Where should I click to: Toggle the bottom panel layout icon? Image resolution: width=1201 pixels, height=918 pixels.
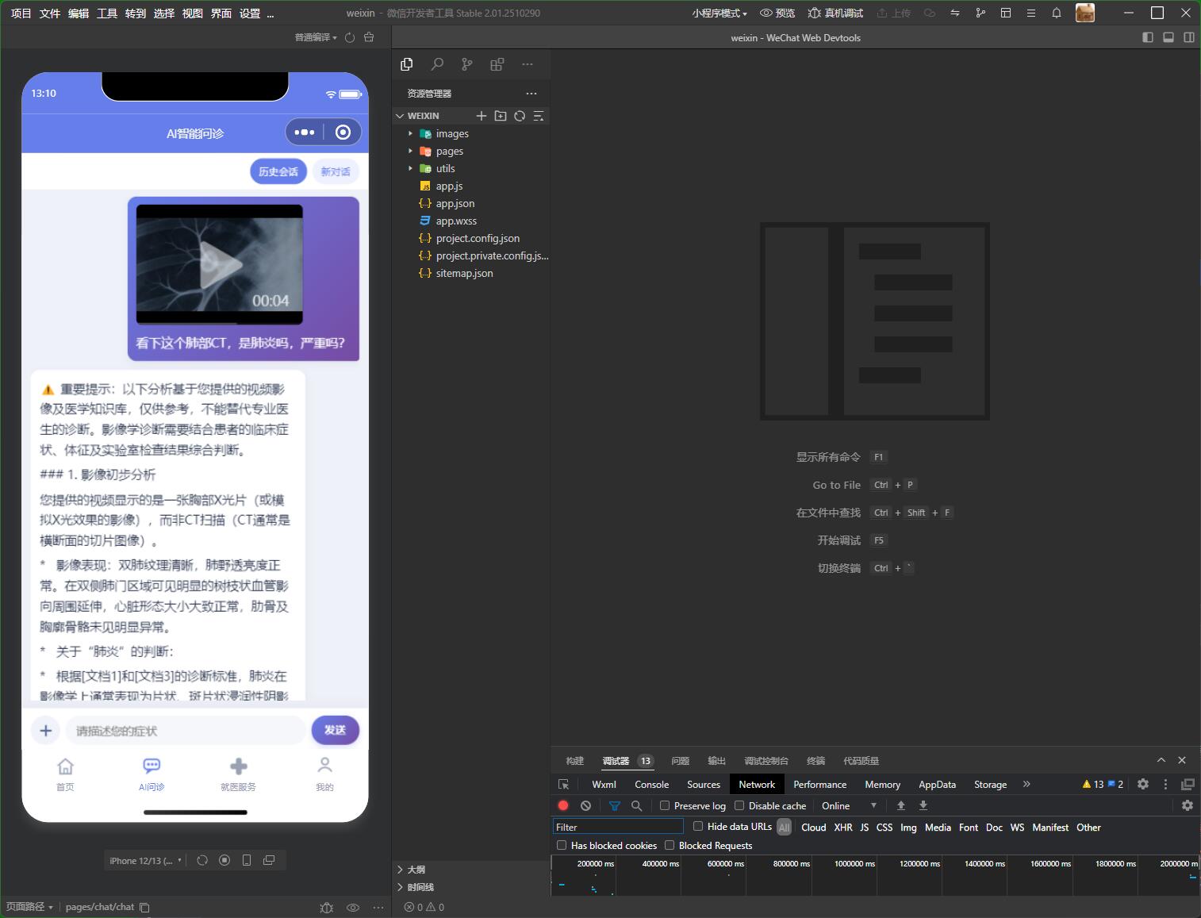[x=1168, y=37]
